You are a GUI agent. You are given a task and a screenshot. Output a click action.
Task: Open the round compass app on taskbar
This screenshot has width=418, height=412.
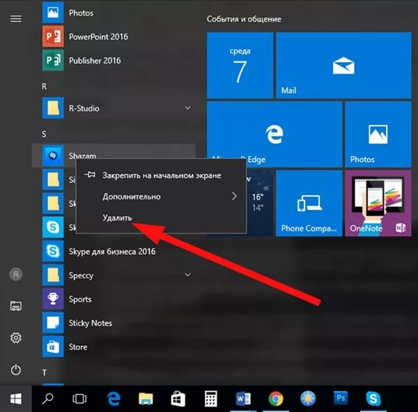(308, 399)
